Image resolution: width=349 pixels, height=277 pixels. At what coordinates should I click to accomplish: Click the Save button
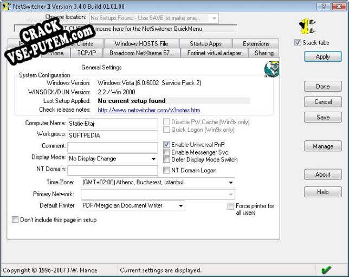(323, 117)
